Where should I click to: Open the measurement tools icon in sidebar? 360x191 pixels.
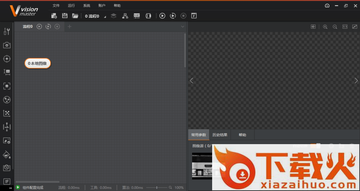[x=7, y=72]
